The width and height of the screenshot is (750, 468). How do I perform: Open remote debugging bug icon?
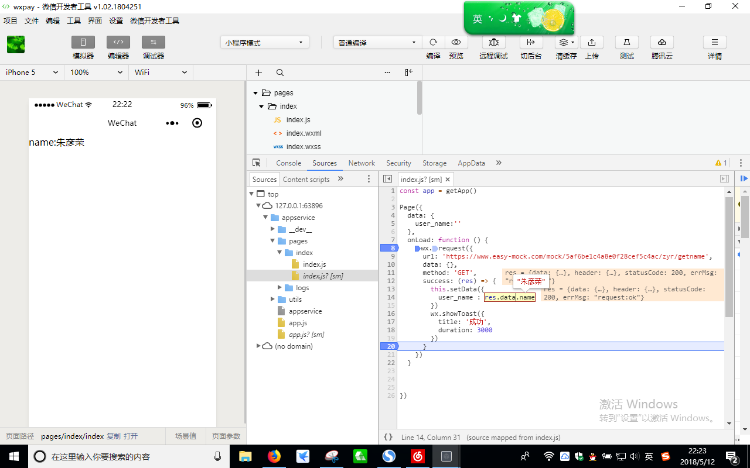coord(493,42)
